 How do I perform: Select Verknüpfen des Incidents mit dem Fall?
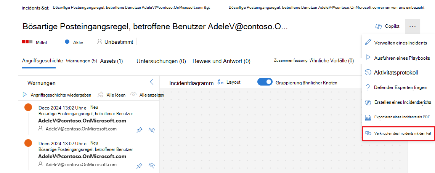pyautogui.click(x=398, y=133)
